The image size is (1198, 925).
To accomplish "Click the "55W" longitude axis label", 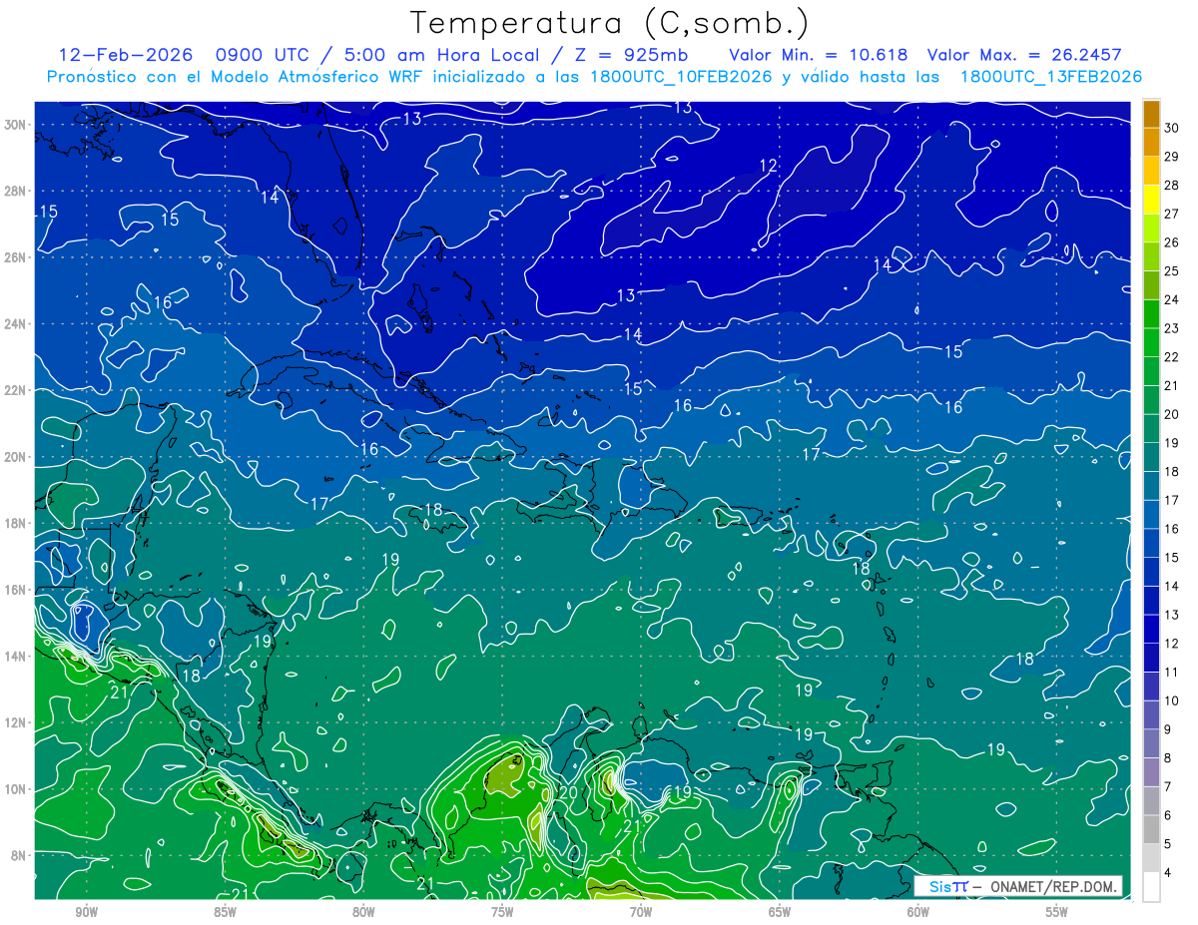I will 1057,912.
